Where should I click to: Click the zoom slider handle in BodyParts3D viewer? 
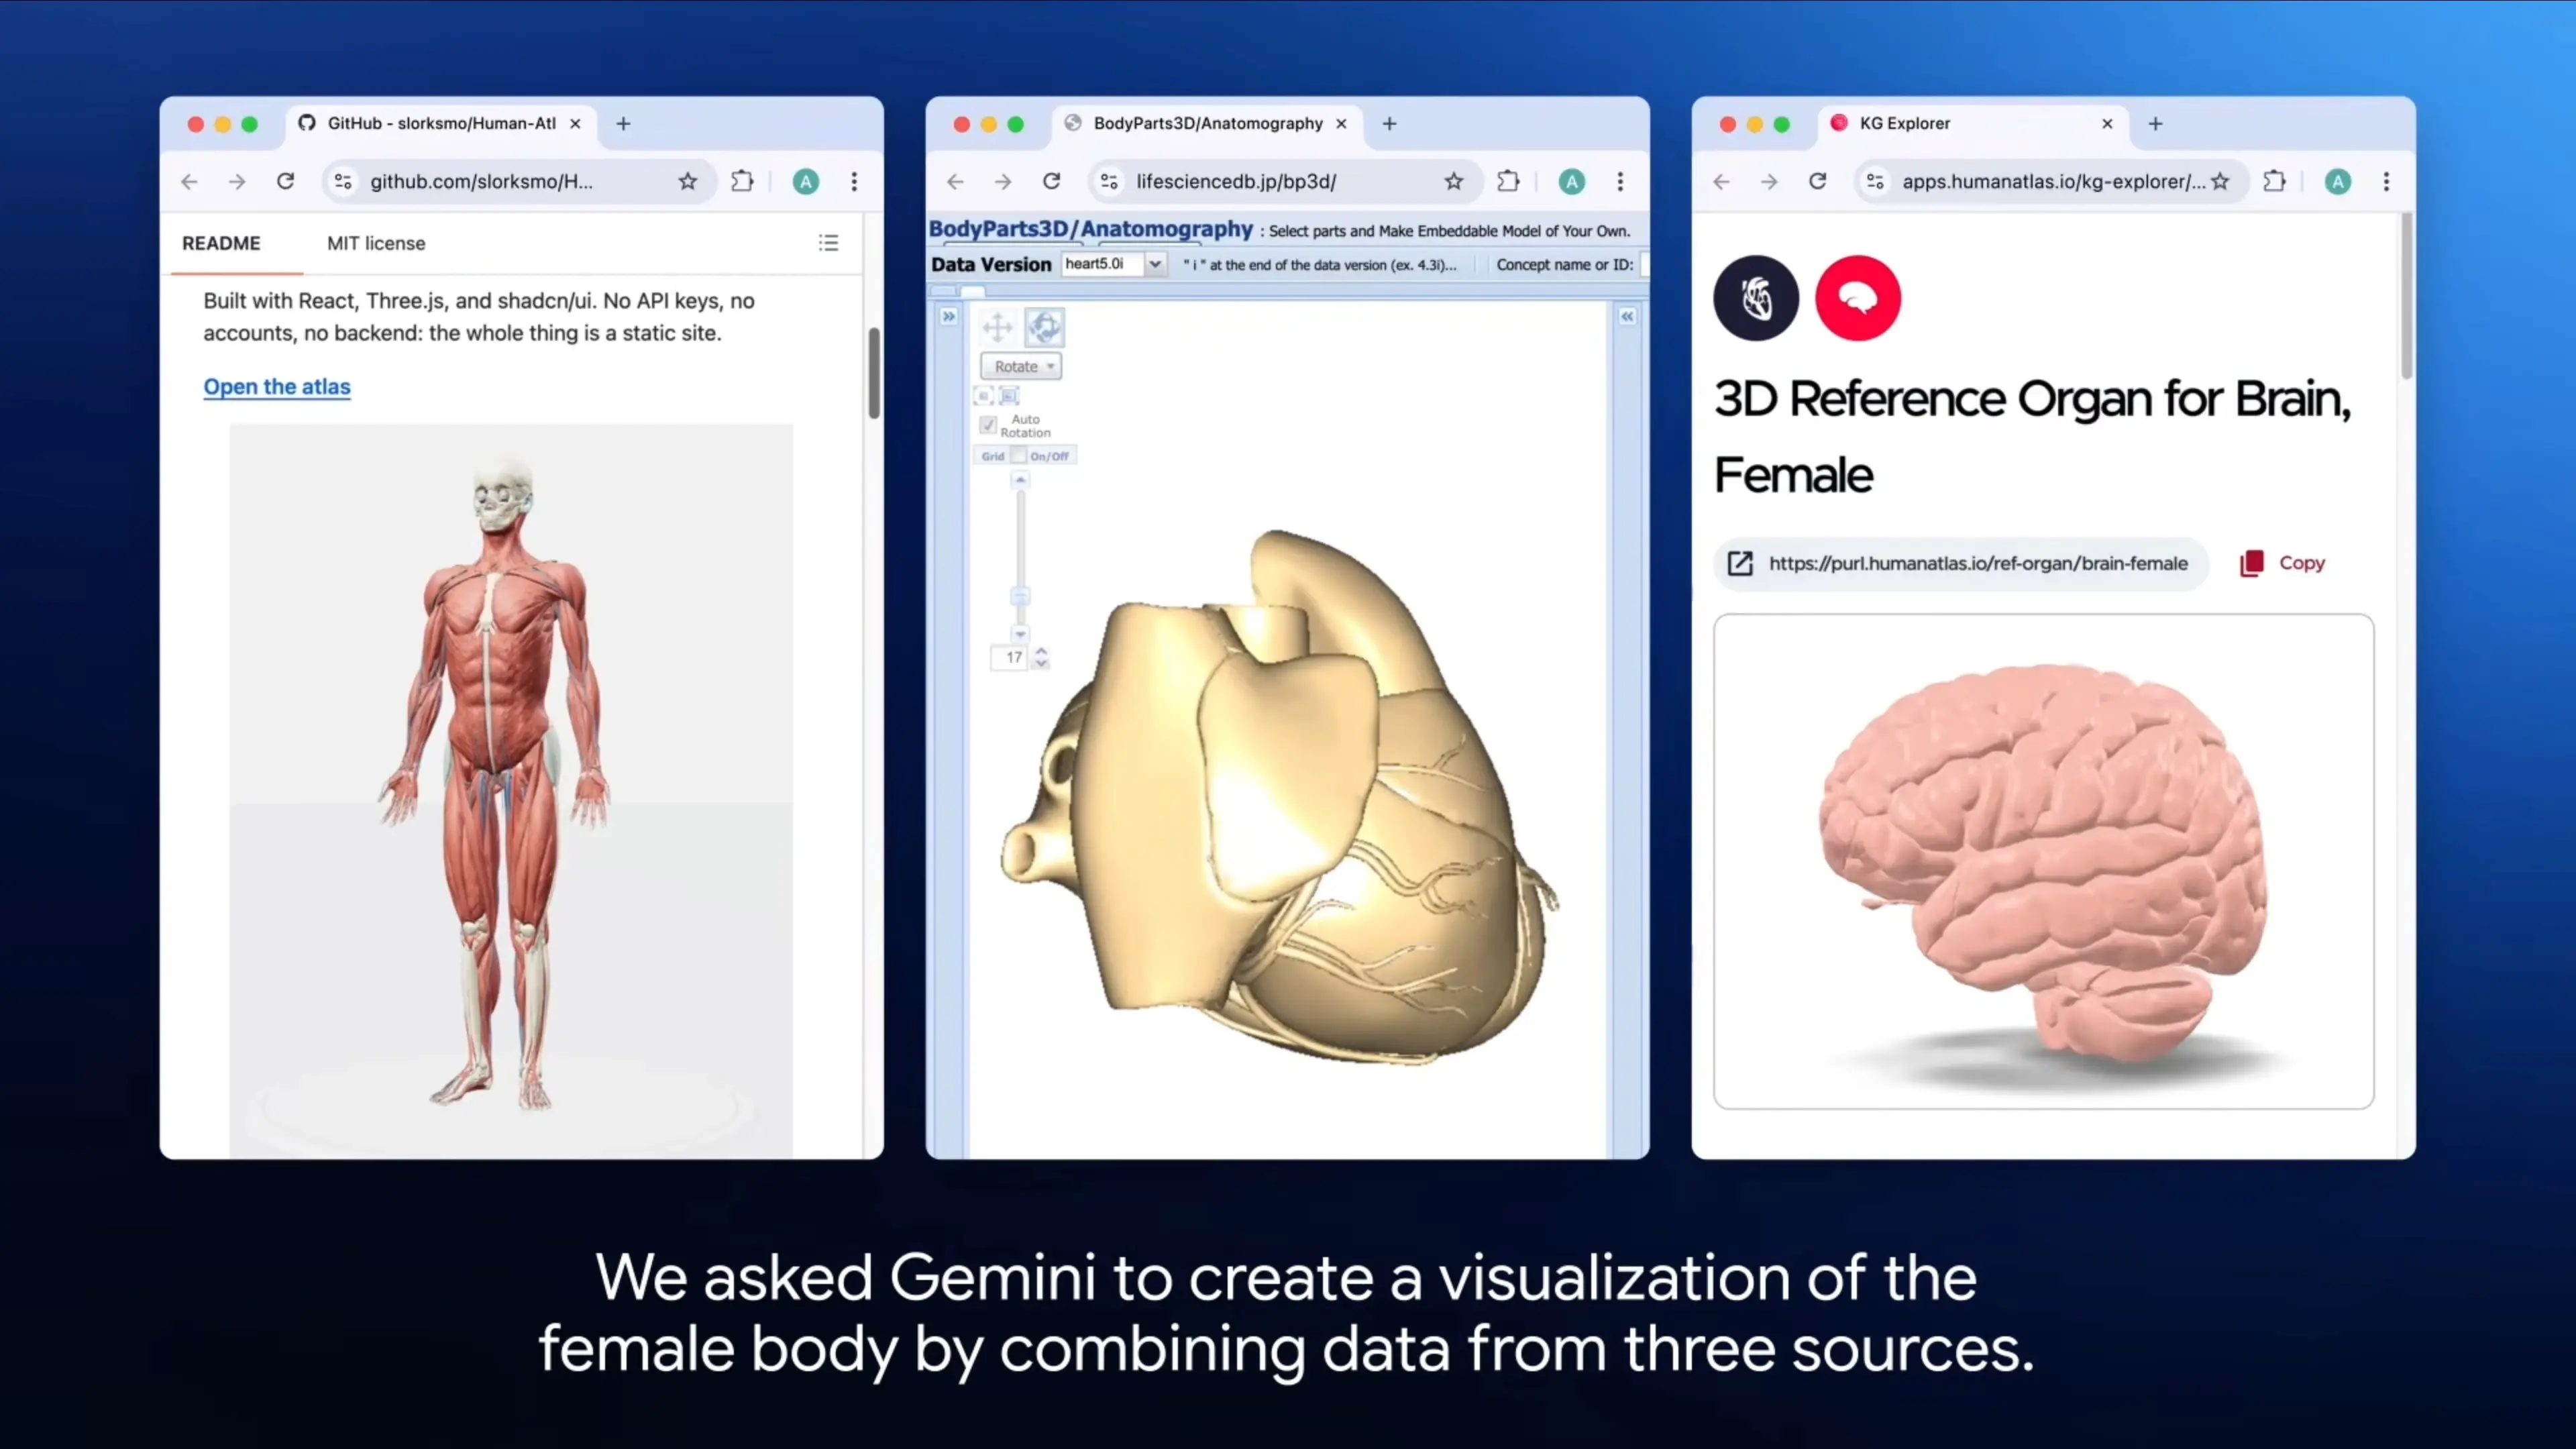pos(1020,596)
